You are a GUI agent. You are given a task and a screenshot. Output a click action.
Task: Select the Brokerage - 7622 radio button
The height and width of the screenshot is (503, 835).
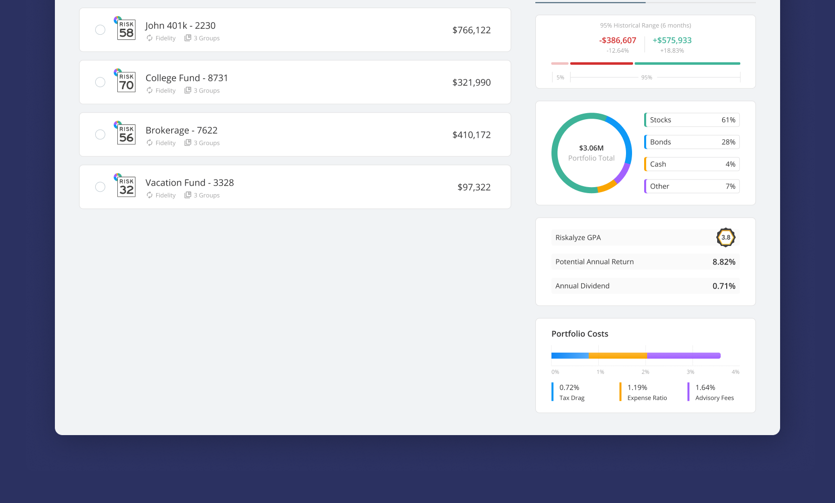pyautogui.click(x=100, y=134)
